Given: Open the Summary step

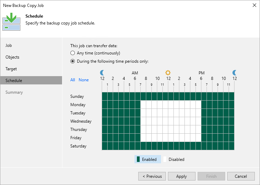Looking at the screenshot, I should pyautogui.click(x=31, y=92).
